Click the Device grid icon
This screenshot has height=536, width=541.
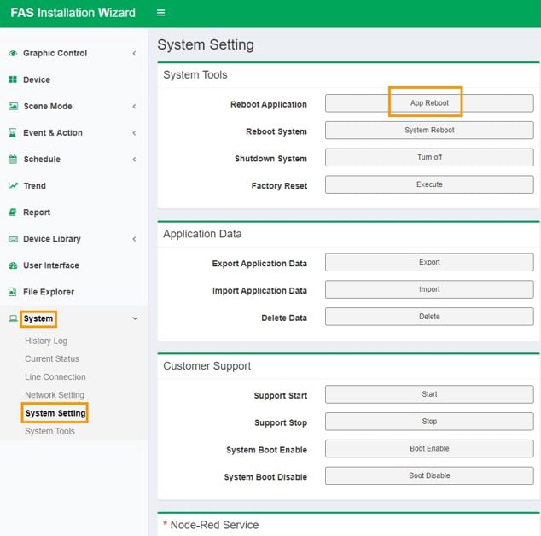[13, 79]
